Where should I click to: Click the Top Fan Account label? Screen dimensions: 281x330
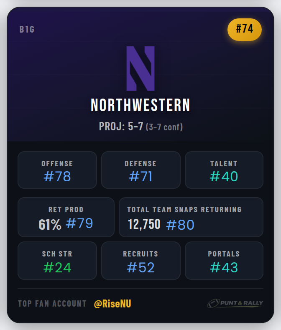[x=52, y=304]
